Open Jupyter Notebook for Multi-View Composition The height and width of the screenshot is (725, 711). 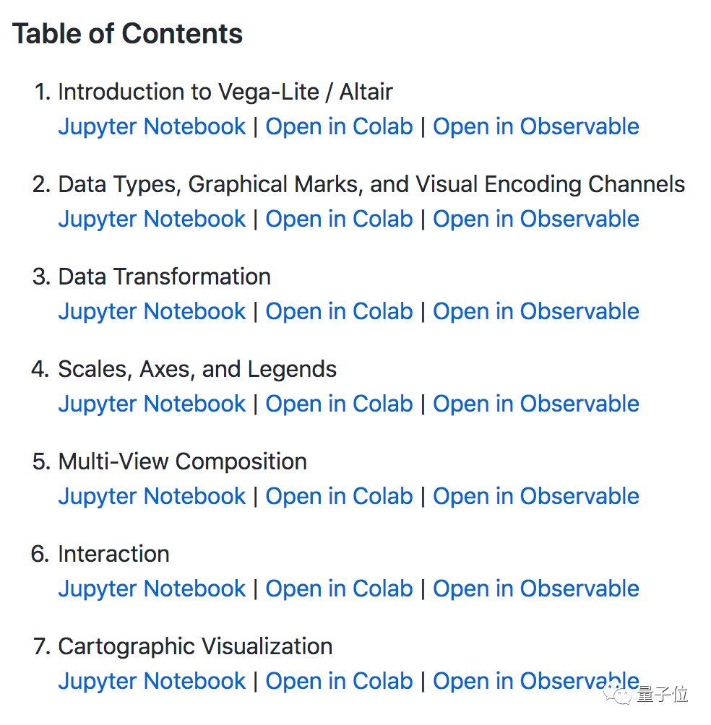tap(152, 496)
